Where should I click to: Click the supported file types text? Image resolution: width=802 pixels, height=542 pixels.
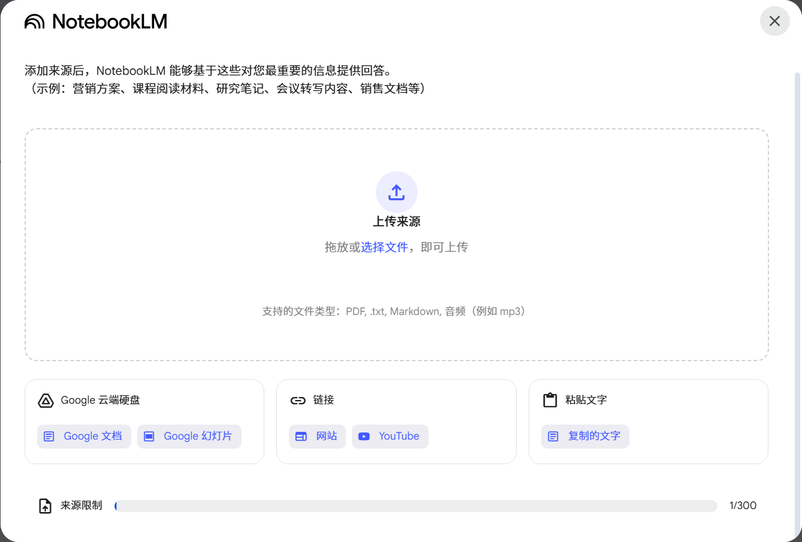[x=396, y=311]
